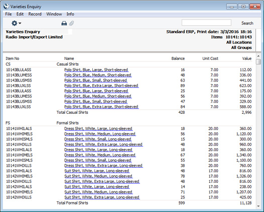Viewport: 264px width, 212px height.
Task: Open the Window menu
Action: (54, 14)
